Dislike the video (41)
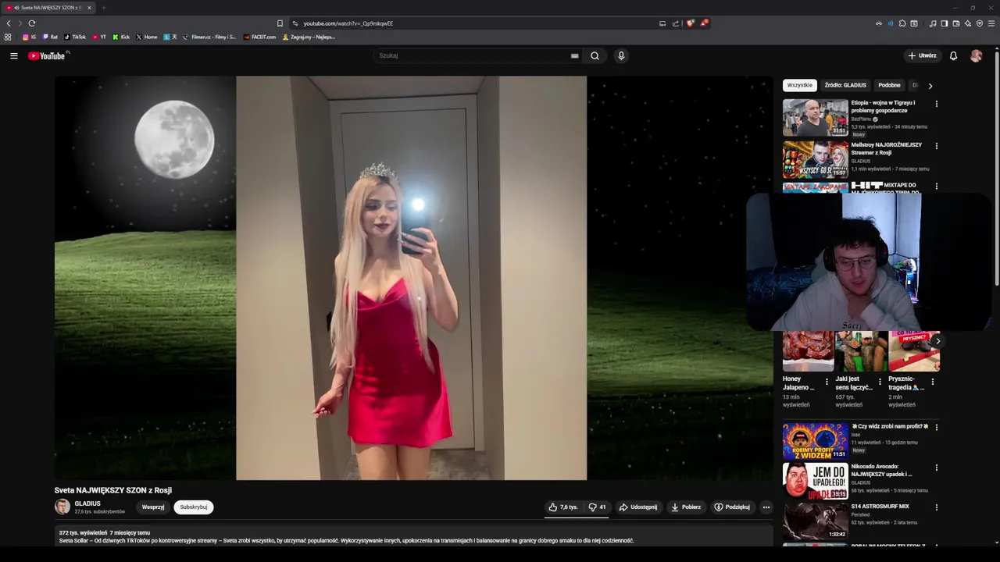This screenshot has height=562, width=1000. [x=597, y=507]
